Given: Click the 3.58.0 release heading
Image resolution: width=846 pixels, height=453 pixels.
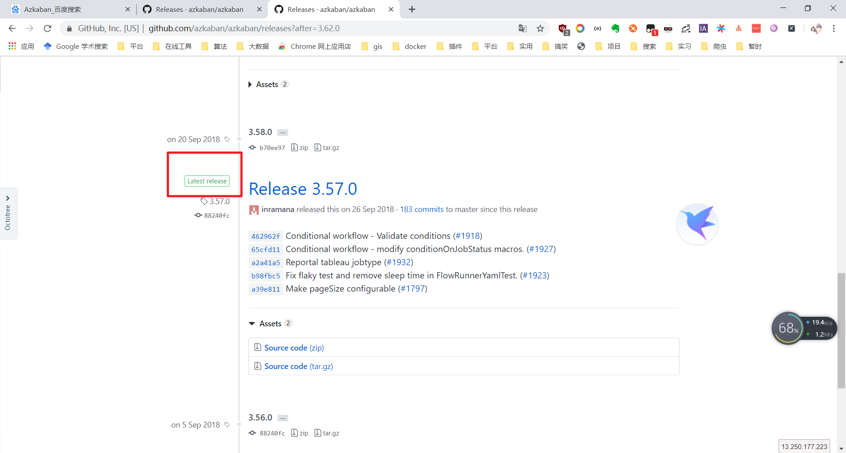Looking at the screenshot, I should 260,132.
